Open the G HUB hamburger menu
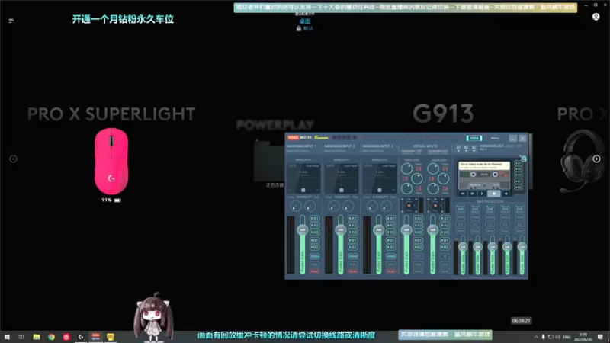The height and width of the screenshot is (343, 610). coord(11,21)
